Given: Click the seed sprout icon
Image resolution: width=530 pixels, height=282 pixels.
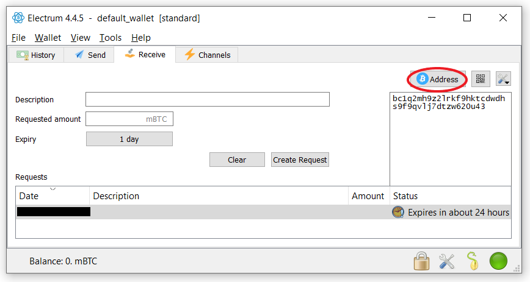Looking at the screenshot, I should (x=472, y=261).
